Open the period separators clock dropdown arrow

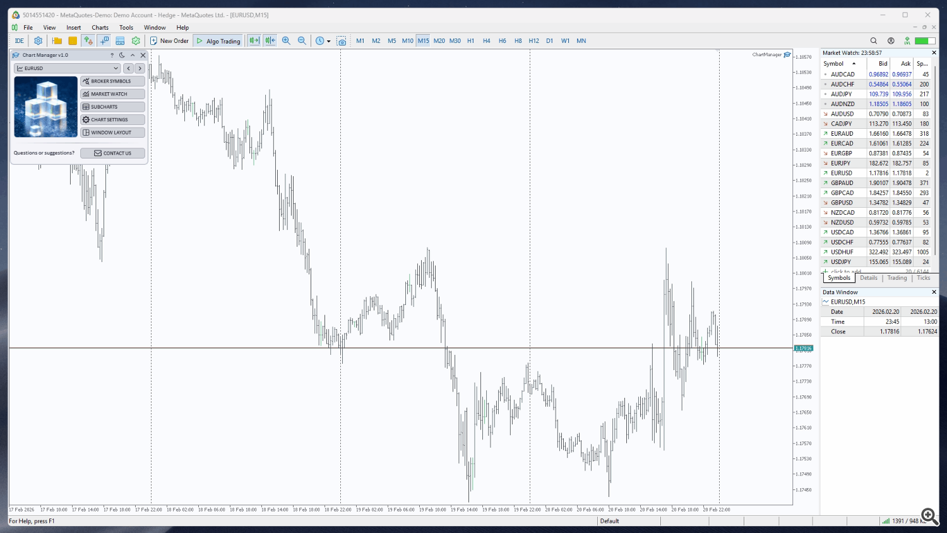[x=329, y=40]
